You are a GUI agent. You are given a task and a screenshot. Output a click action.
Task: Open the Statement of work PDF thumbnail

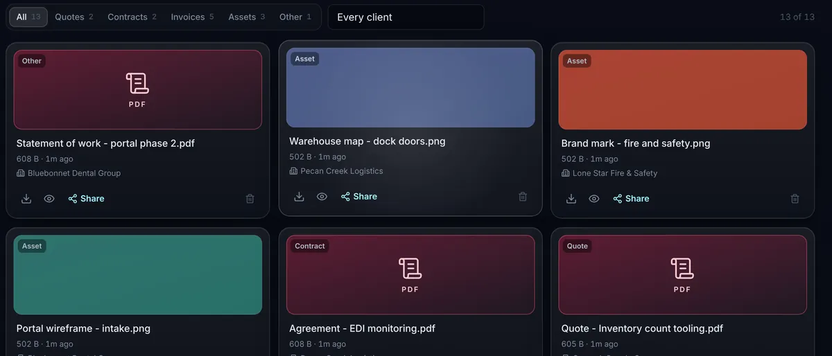tap(138, 89)
